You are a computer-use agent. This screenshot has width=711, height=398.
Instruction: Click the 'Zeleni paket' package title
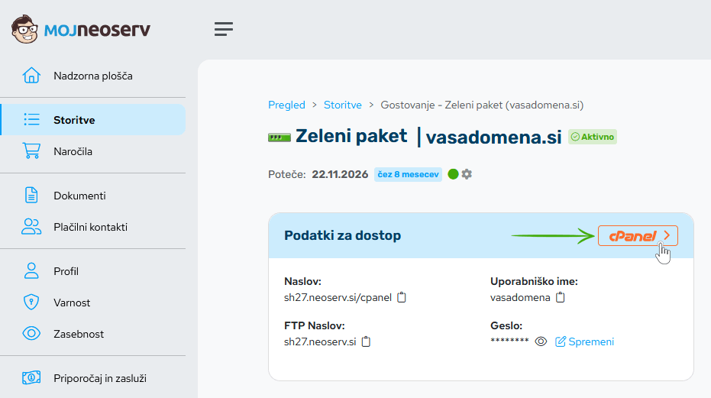pyautogui.click(x=351, y=136)
